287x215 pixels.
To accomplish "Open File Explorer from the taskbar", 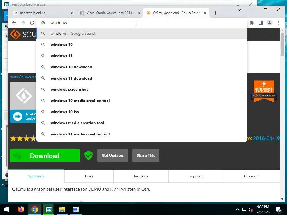I will [x=62, y=209].
